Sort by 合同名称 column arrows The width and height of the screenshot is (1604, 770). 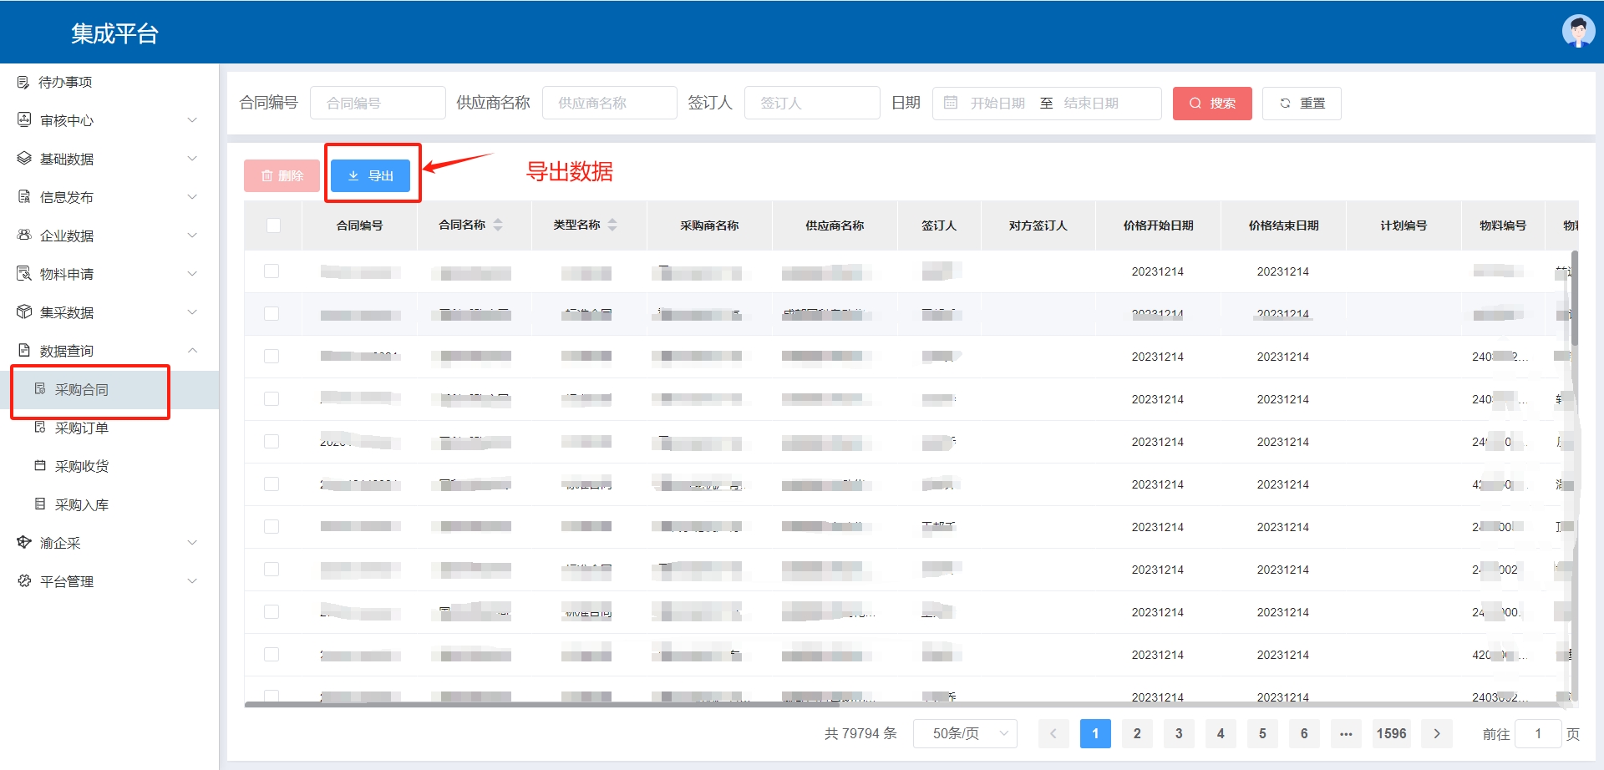[x=498, y=225]
